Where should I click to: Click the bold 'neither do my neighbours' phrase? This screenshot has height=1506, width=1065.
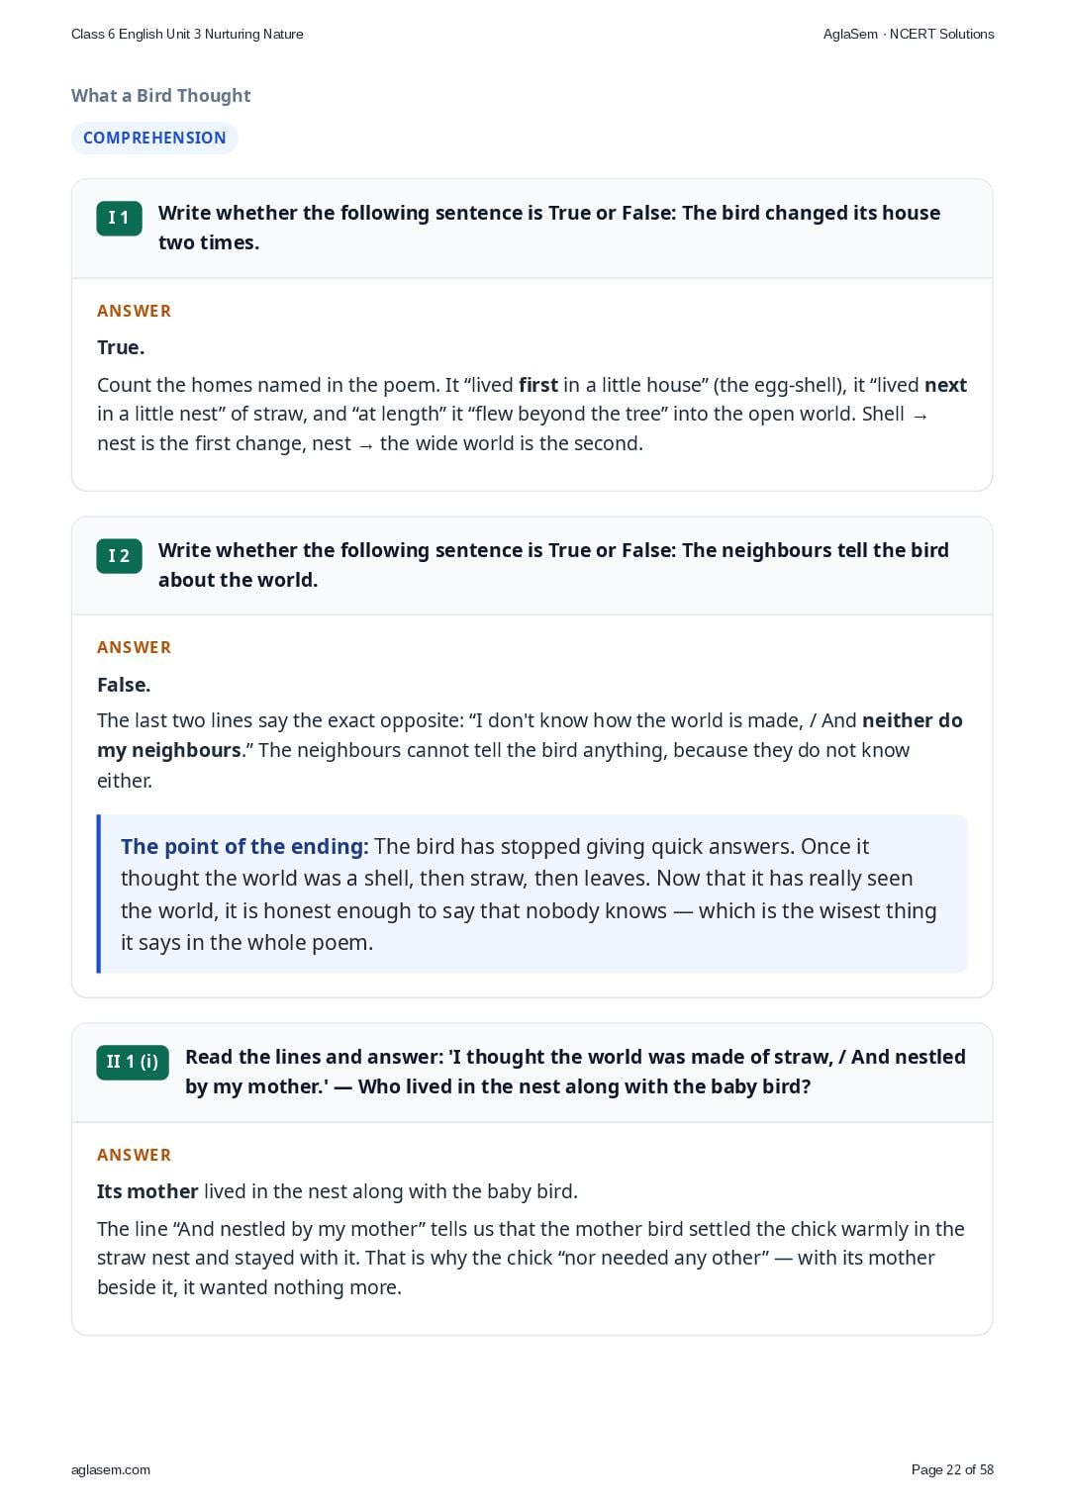click(x=530, y=735)
